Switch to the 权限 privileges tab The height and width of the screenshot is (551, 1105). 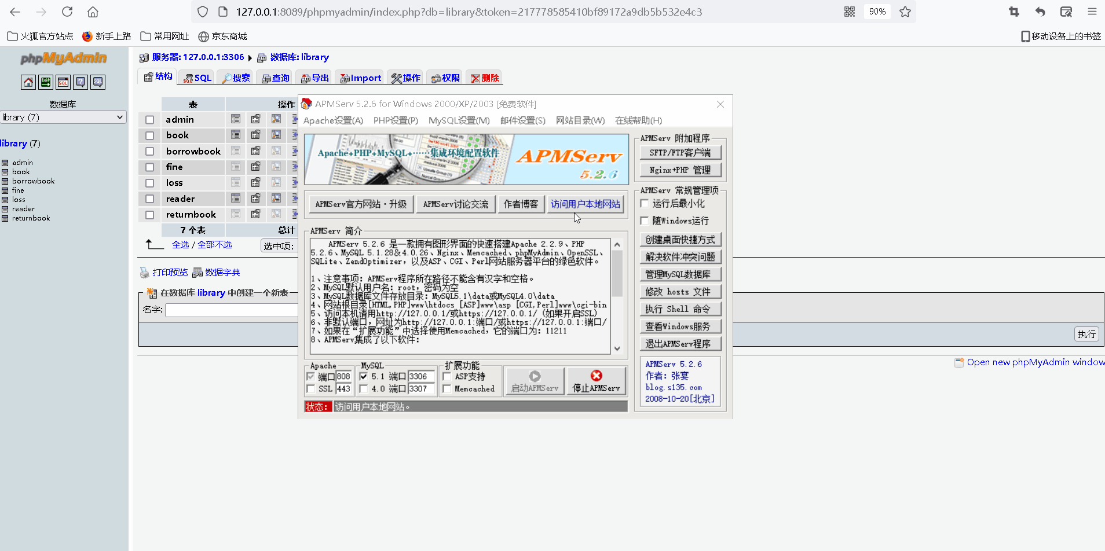tap(445, 78)
